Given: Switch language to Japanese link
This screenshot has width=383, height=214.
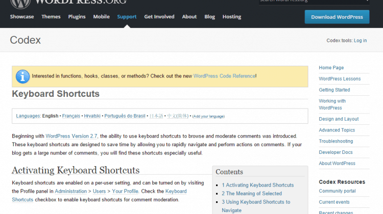Looking at the screenshot, I should coord(156,116).
